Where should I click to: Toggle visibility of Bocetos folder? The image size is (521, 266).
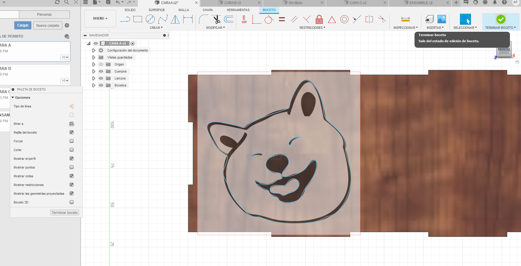coord(101,85)
